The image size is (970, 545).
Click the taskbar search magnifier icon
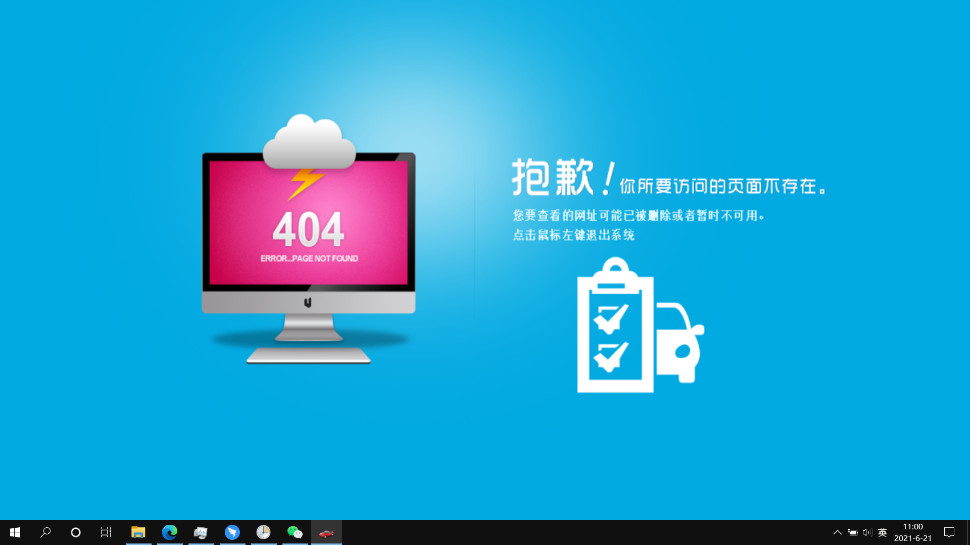point(45,532)
